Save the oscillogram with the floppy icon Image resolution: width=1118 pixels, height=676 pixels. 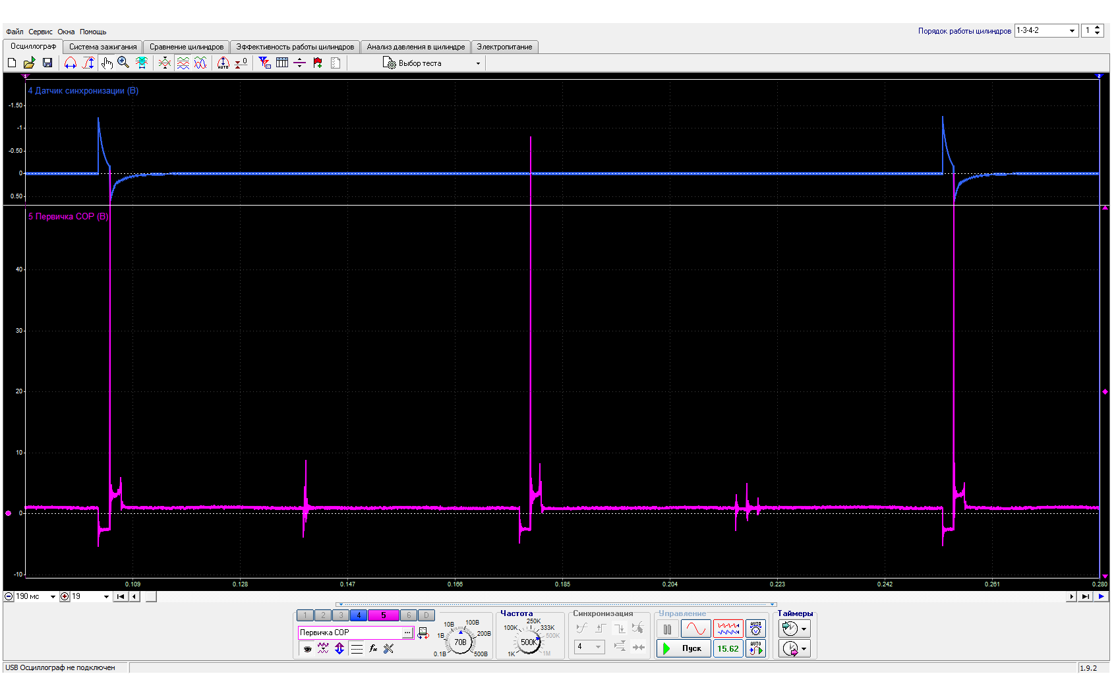47,63
